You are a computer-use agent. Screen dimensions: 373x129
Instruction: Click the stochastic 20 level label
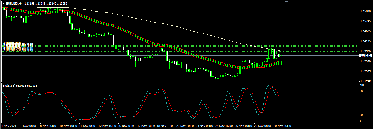click(x=362, y=115)
